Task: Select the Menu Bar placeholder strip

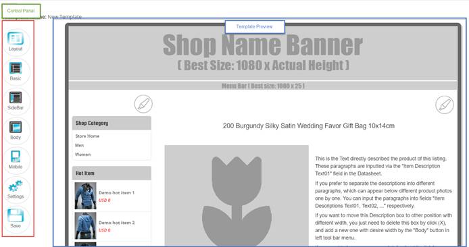Action: coord(263,86)
